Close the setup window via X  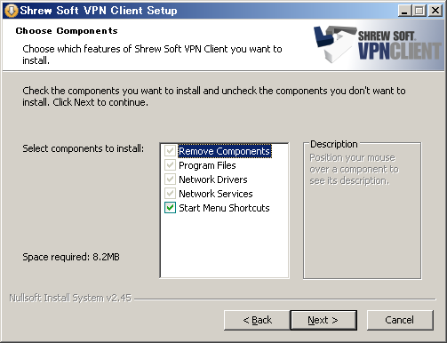click(435, 11)
